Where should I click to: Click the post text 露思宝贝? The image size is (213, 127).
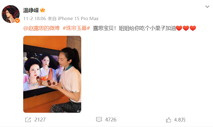(x=103, y=28)
